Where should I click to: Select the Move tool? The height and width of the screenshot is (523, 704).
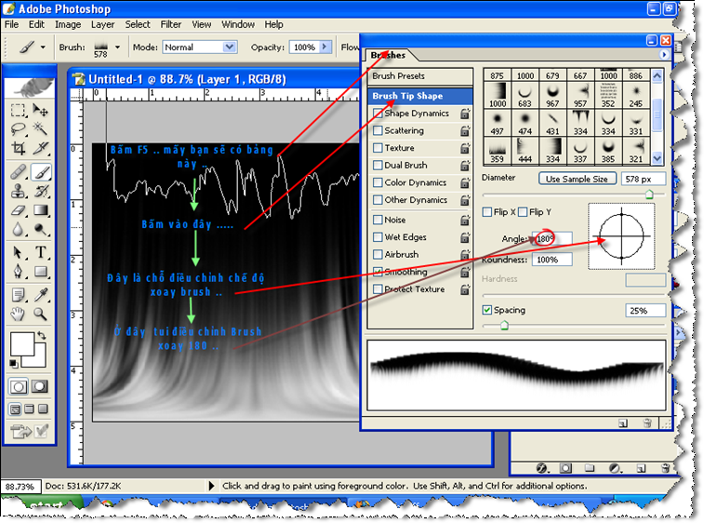[40, 110]
